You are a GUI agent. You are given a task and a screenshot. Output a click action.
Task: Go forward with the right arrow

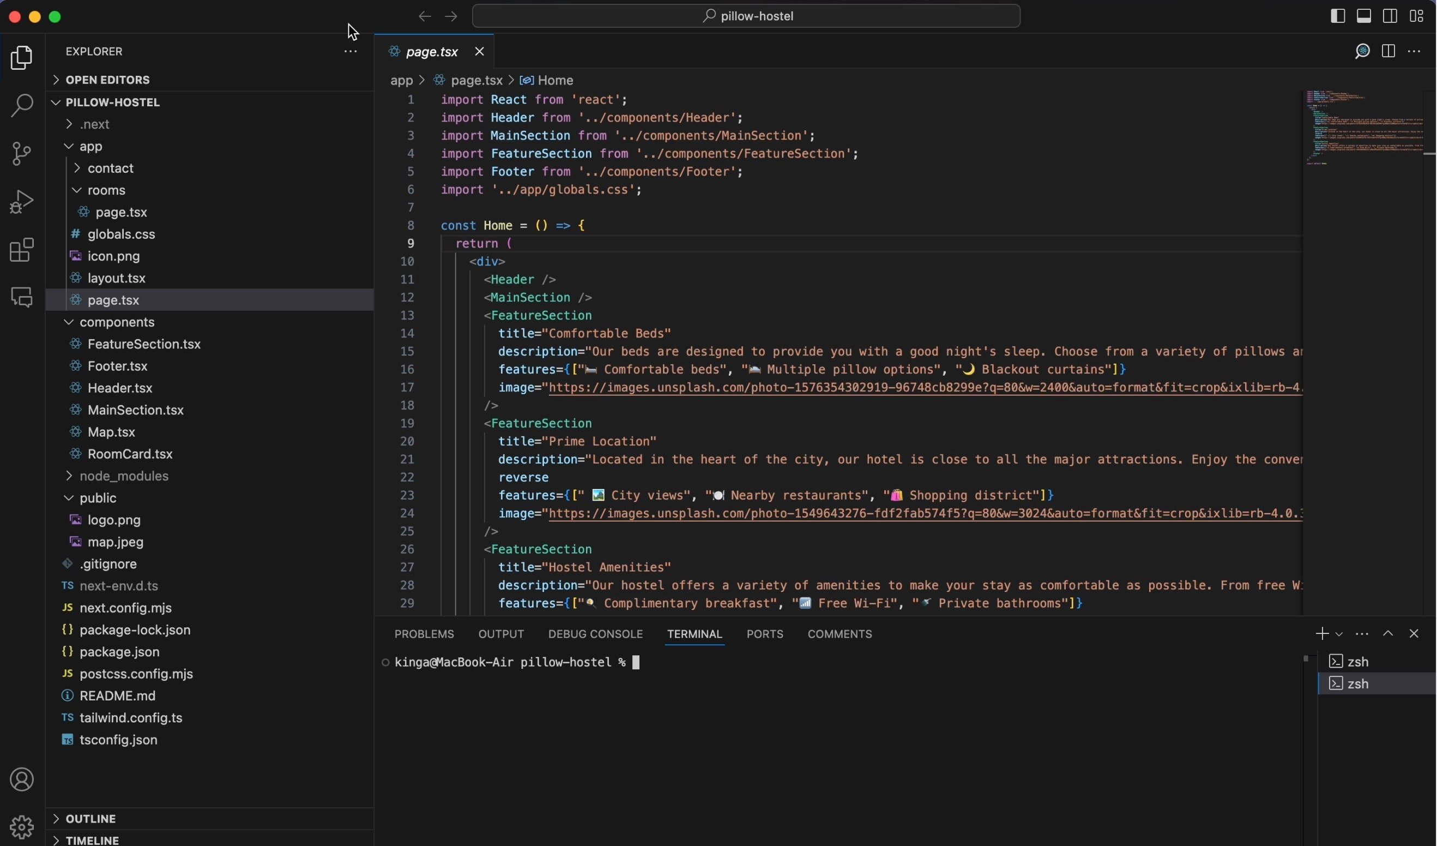[x=450, y=16]
